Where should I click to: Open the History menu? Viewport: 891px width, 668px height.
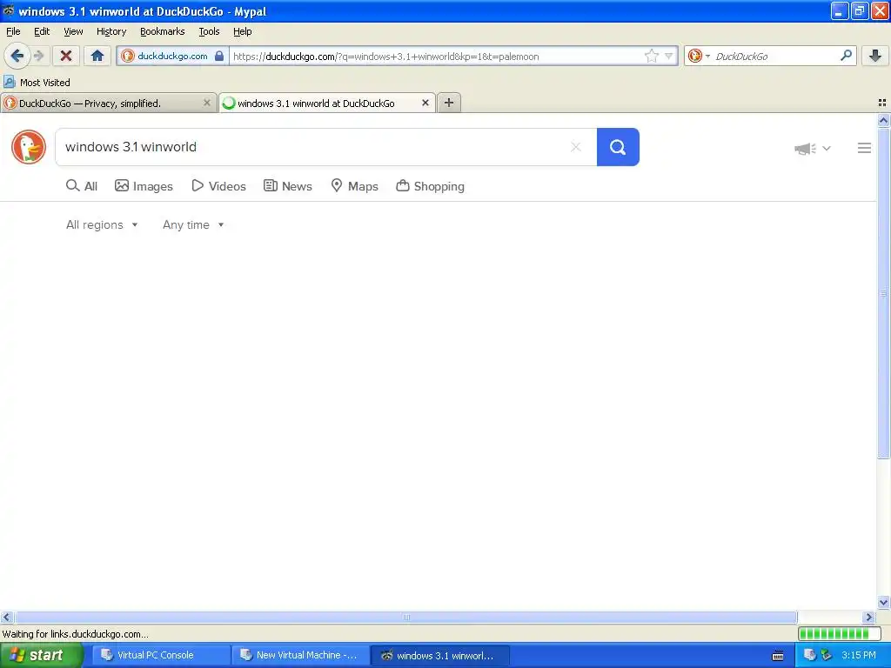(x=111, y=31)
